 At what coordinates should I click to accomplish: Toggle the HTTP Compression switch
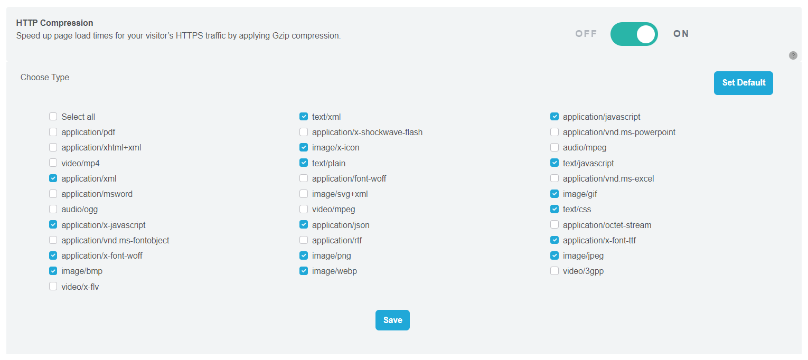pyautogui.click(x=634, y=34)
